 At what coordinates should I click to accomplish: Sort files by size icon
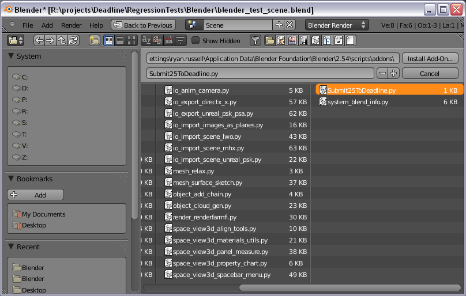coord(181,40)
